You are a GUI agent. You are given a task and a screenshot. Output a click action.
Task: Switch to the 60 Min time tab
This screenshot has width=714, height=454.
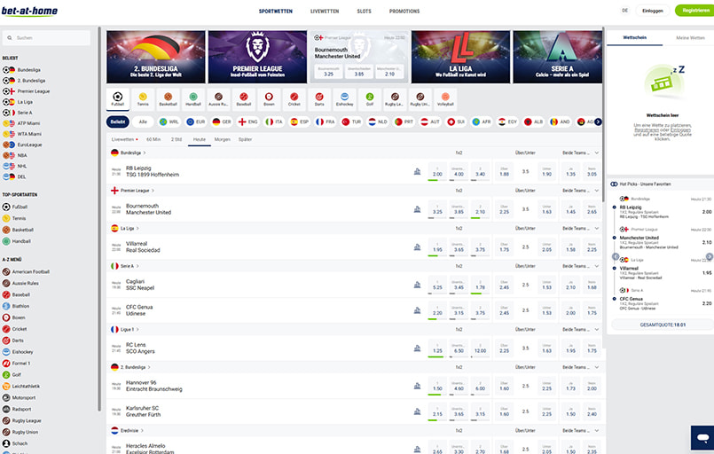coord(153,139)
